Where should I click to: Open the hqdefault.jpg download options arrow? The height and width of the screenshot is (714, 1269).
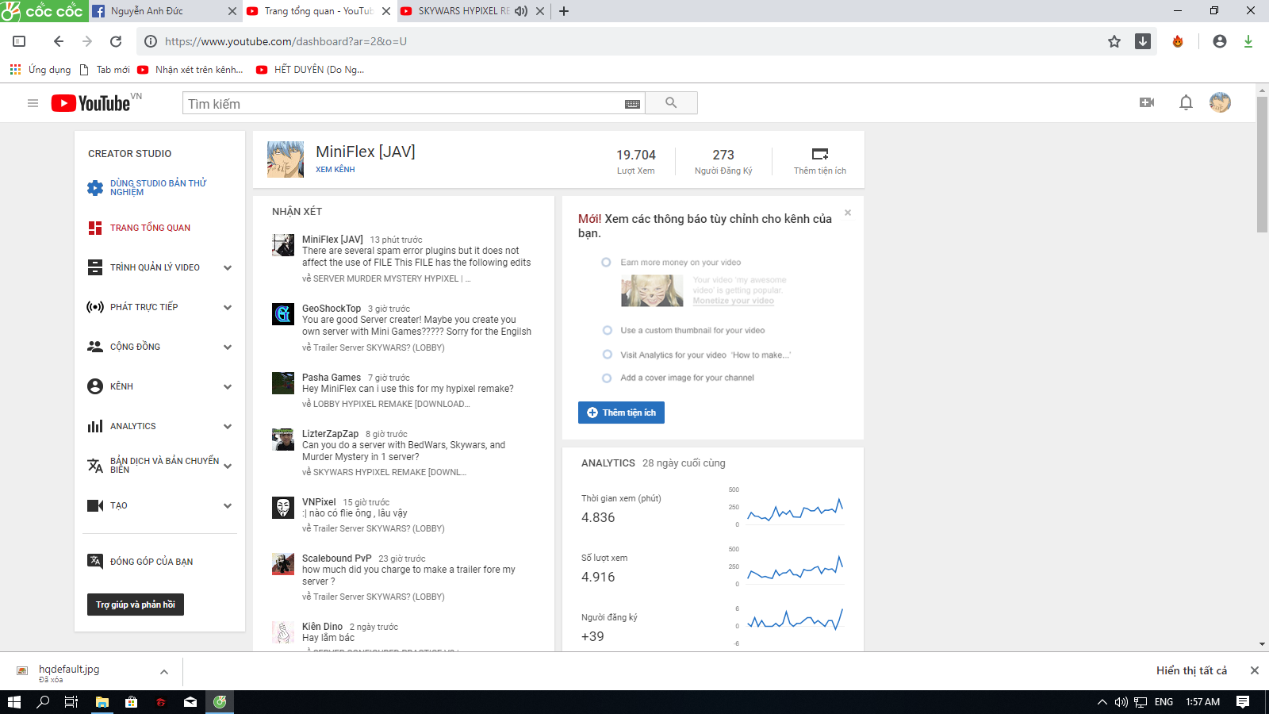164,672
